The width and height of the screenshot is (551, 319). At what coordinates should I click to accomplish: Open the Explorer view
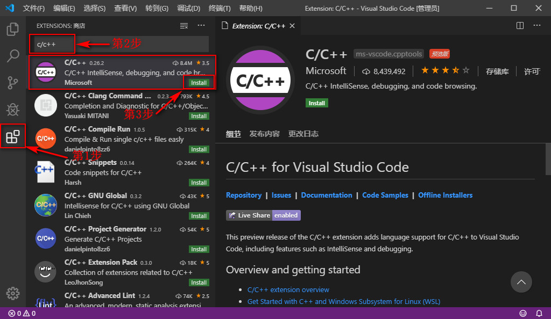12,30
